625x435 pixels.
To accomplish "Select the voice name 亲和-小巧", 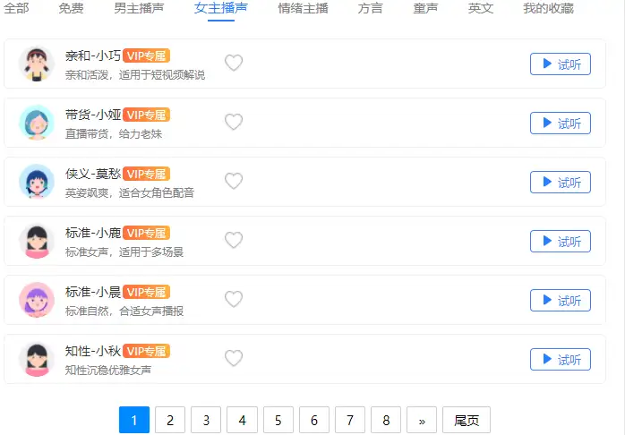I will pos(93,55).
